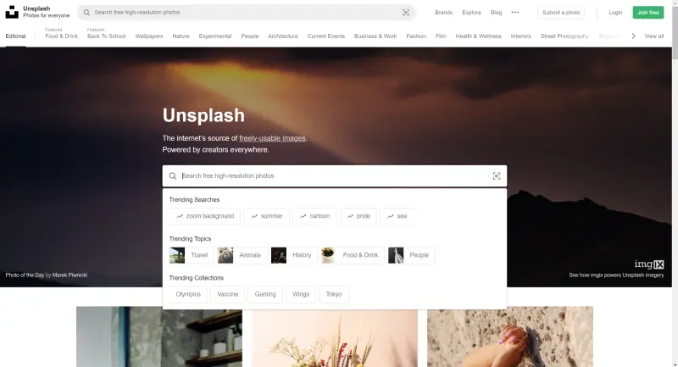Open the Interiors tab
Screen dimensions: 678x367
point(520,36)
